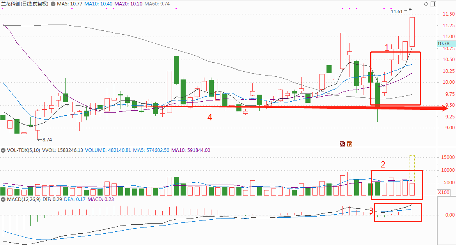Open the main chart indicator dropdown beside 兰花科创
Screen dimensions: 456x245
[53, 4]
